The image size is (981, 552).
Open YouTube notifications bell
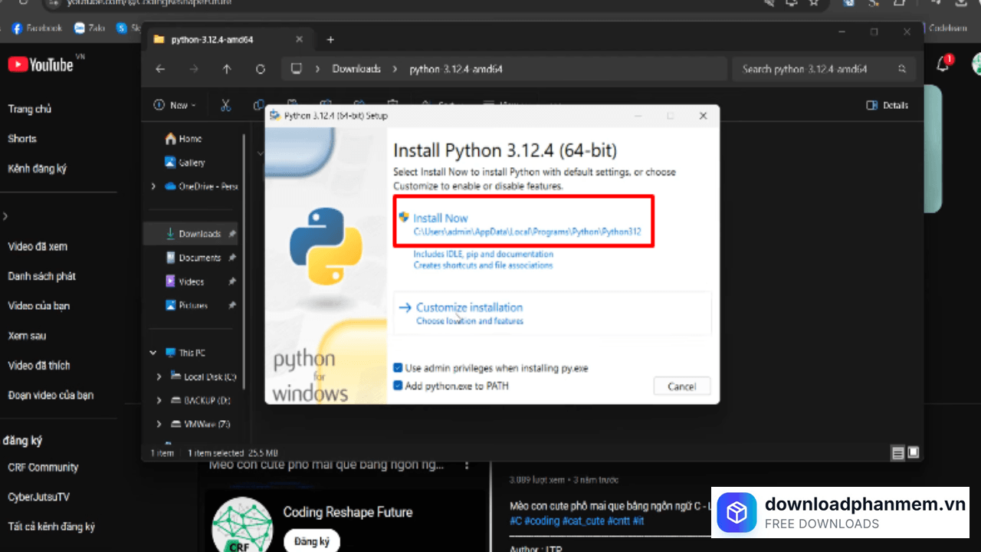pyautogui.click(x=943, y=64)
